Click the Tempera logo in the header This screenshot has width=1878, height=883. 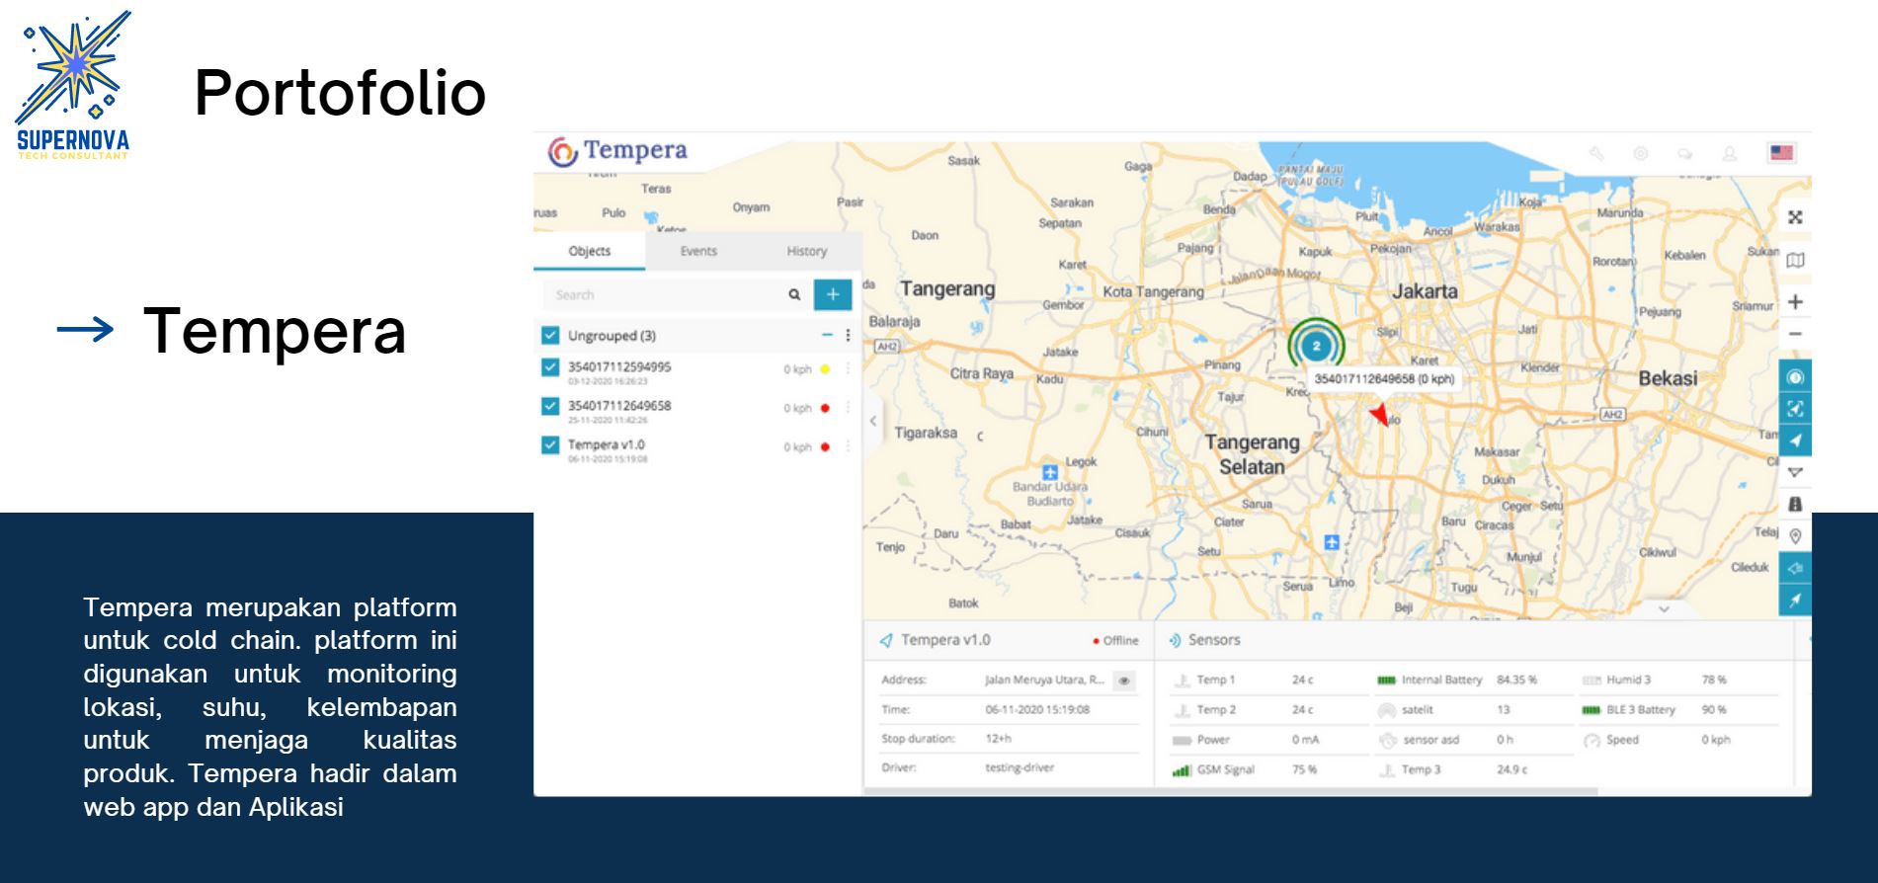pyautogui.click(x=617, y=151)
